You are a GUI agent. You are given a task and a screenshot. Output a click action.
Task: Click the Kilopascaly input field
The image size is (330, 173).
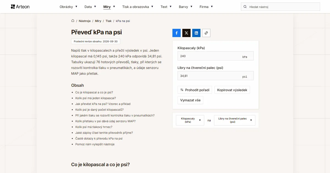(216, 56)
